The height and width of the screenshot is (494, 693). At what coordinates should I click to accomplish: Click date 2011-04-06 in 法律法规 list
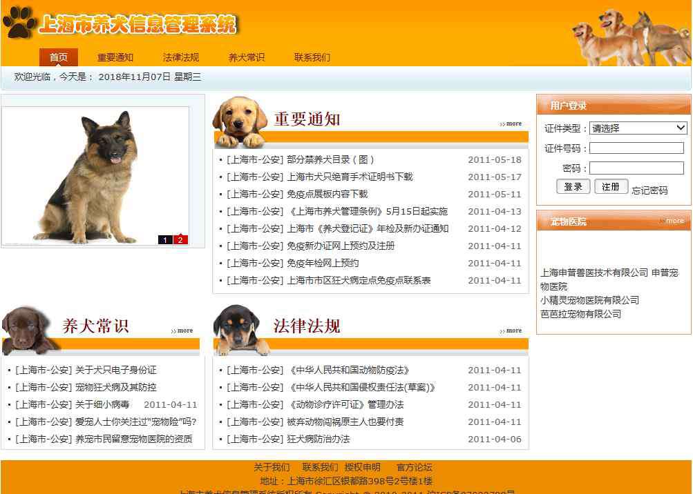coord(495,439)
